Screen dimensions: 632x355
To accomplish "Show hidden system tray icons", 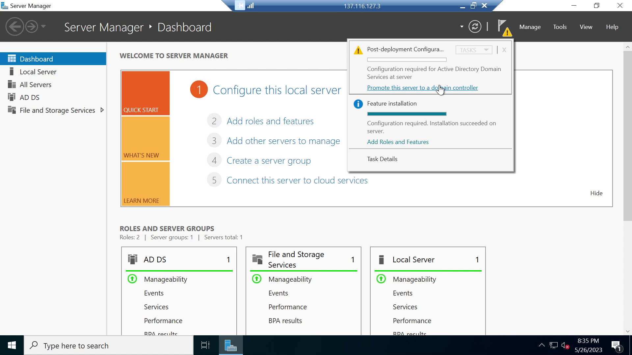I will coord(541,345).
